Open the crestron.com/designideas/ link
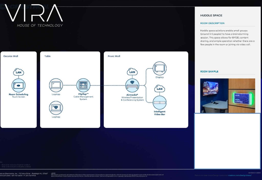The image size is (262, 180). (x=240, y=175)
